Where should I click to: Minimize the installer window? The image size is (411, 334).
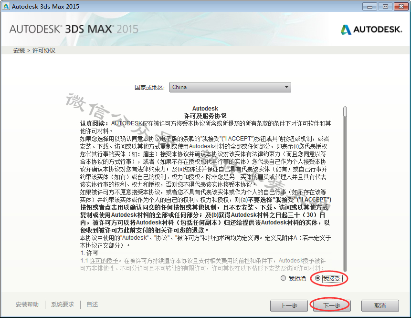(x=369, y=7)
